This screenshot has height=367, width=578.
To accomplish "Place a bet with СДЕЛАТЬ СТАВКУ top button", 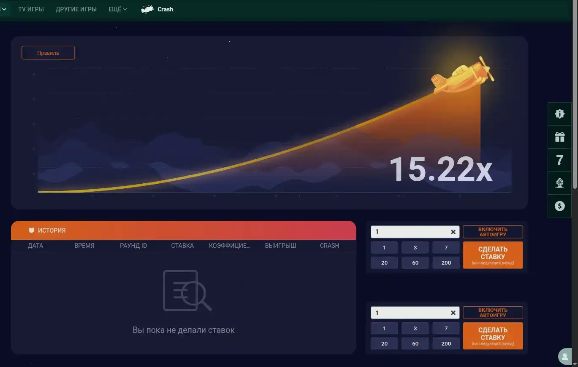I will point(493,254).
